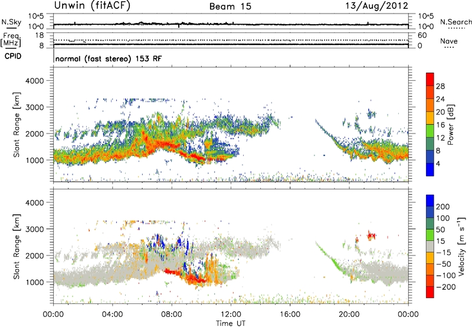Image resolution: width=472 pixels, height=327 pixels.
Task: Click the "200" velocity colorbar tick
Action: point(443,207)
